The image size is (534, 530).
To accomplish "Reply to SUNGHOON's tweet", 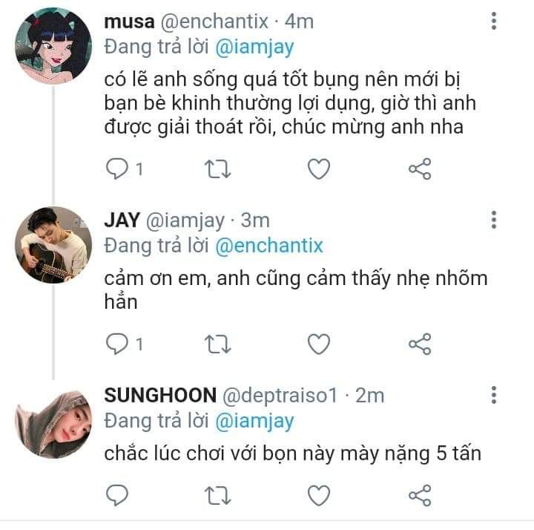I will (117, 495).
